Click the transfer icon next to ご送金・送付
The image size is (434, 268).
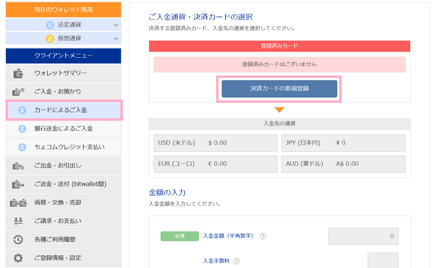(x=18, y=184)
